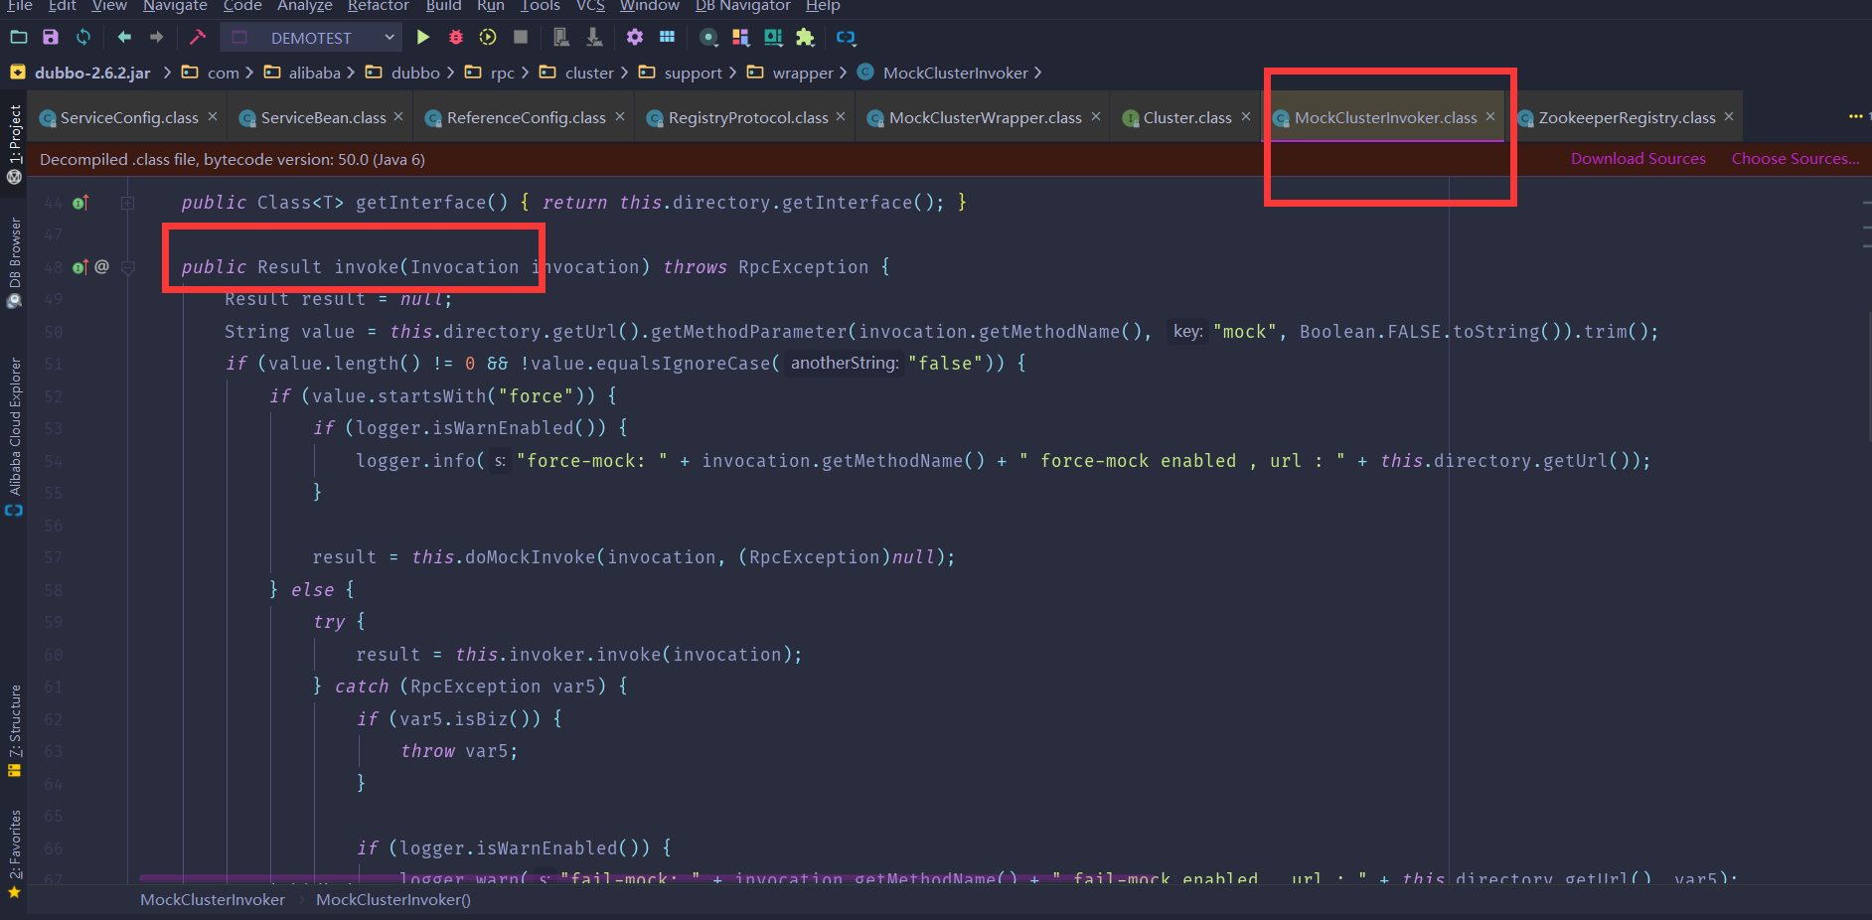Switch to MockClusterWrapper.class tab
Viewport: 1872px width, 920px height.
click(x=984, y=117)
